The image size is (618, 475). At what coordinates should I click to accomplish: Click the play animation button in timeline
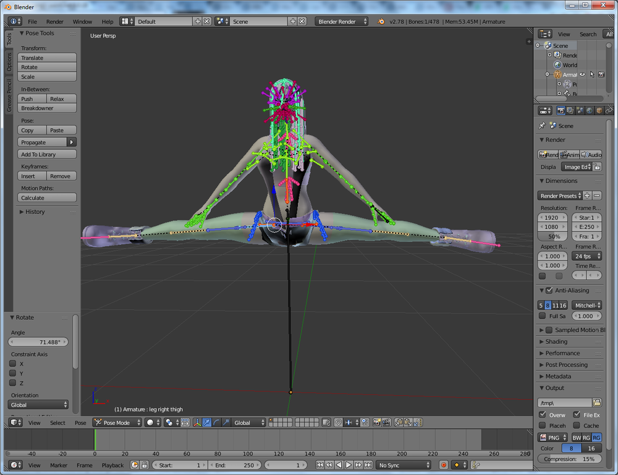349,465
